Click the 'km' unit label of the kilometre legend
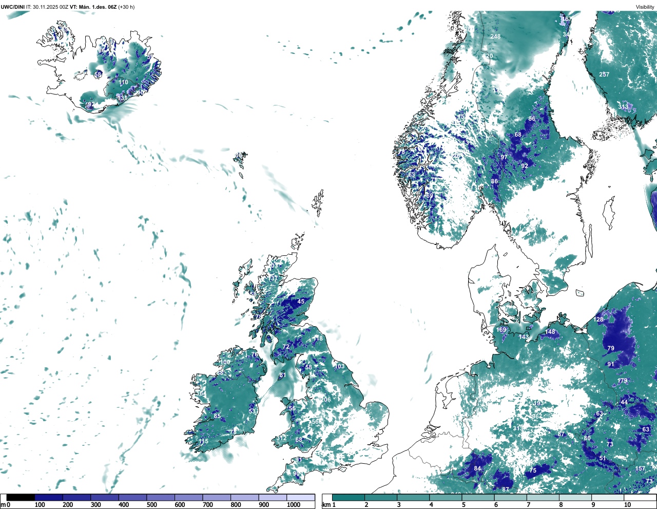657x509 pixels. tap(326, 505)
